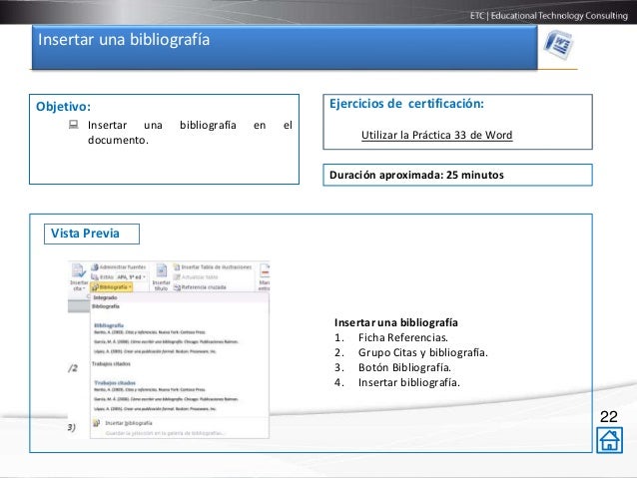Click Guardar selección en galería de bibliografías
The height and width of the screenshot is (478, 637).
pos(165,432)
